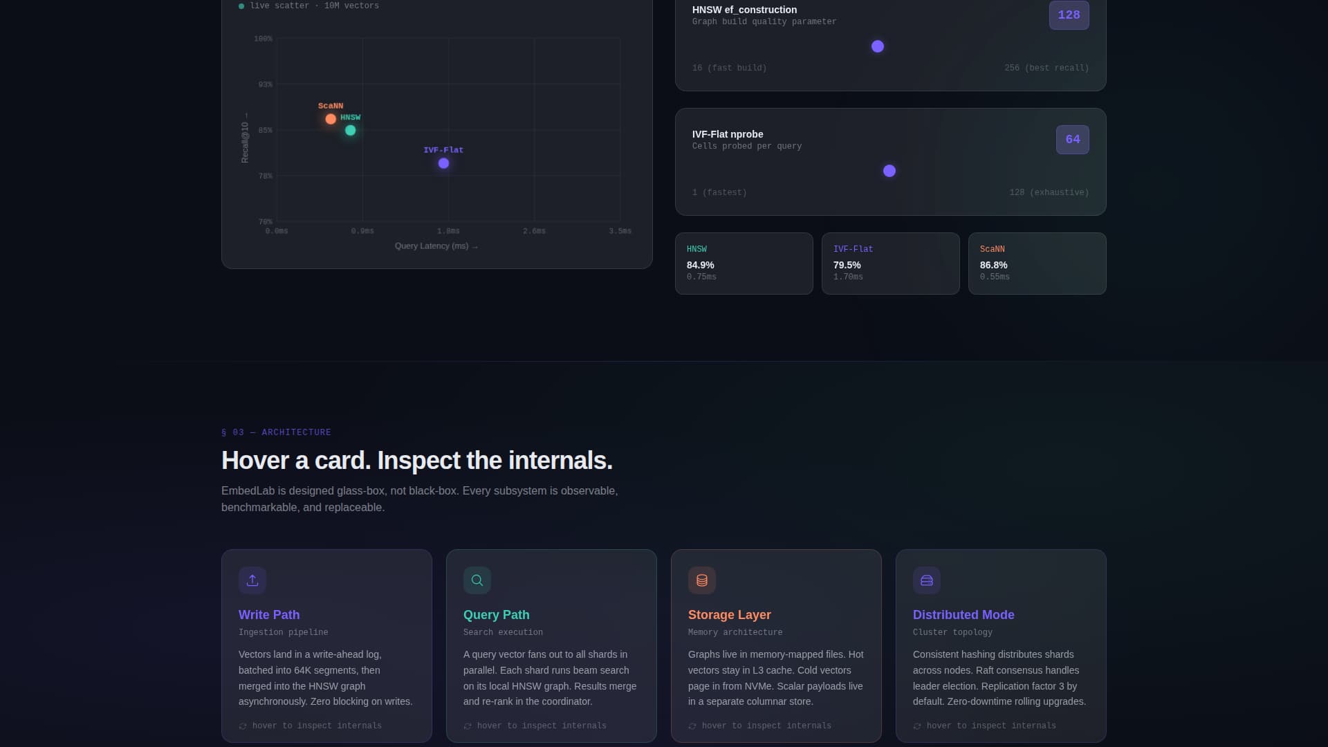Click the 'live scatter · 10M vectors' label
The image size is (1328, 747).
click(315, 6)
